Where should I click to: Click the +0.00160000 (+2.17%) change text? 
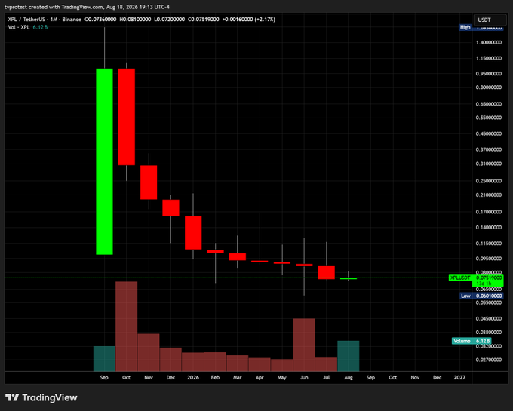click(249, 20)
